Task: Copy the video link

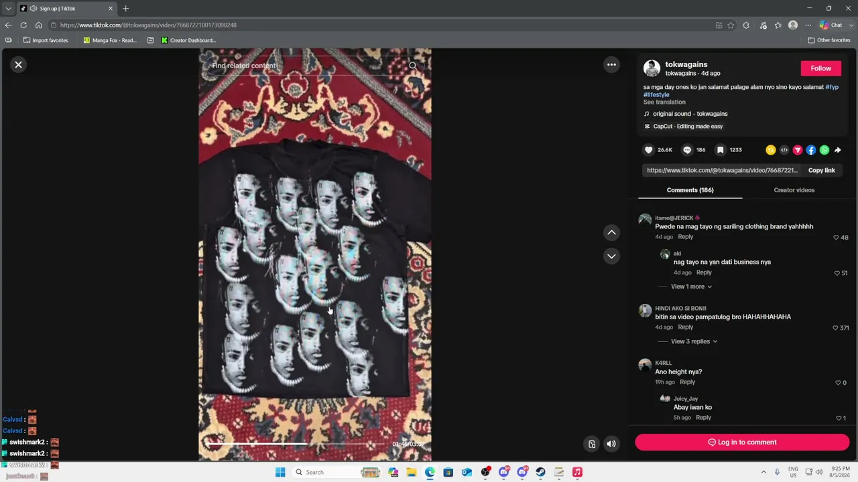Action: (x=821, y=170)
